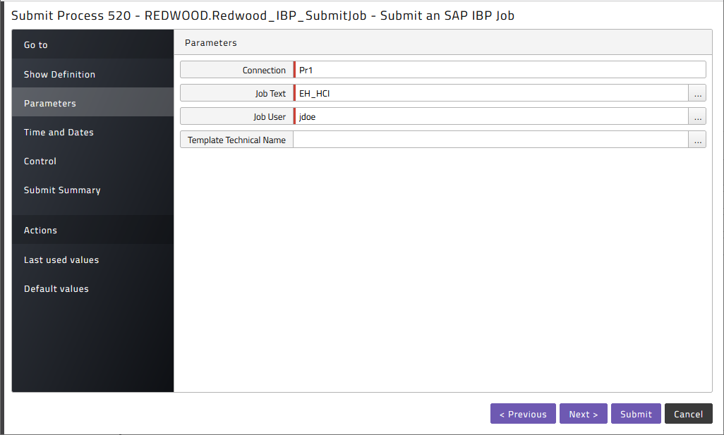The image size is (724, 435).
Task: Open the Submit Summary section
Action: click(x=93, y=190)
